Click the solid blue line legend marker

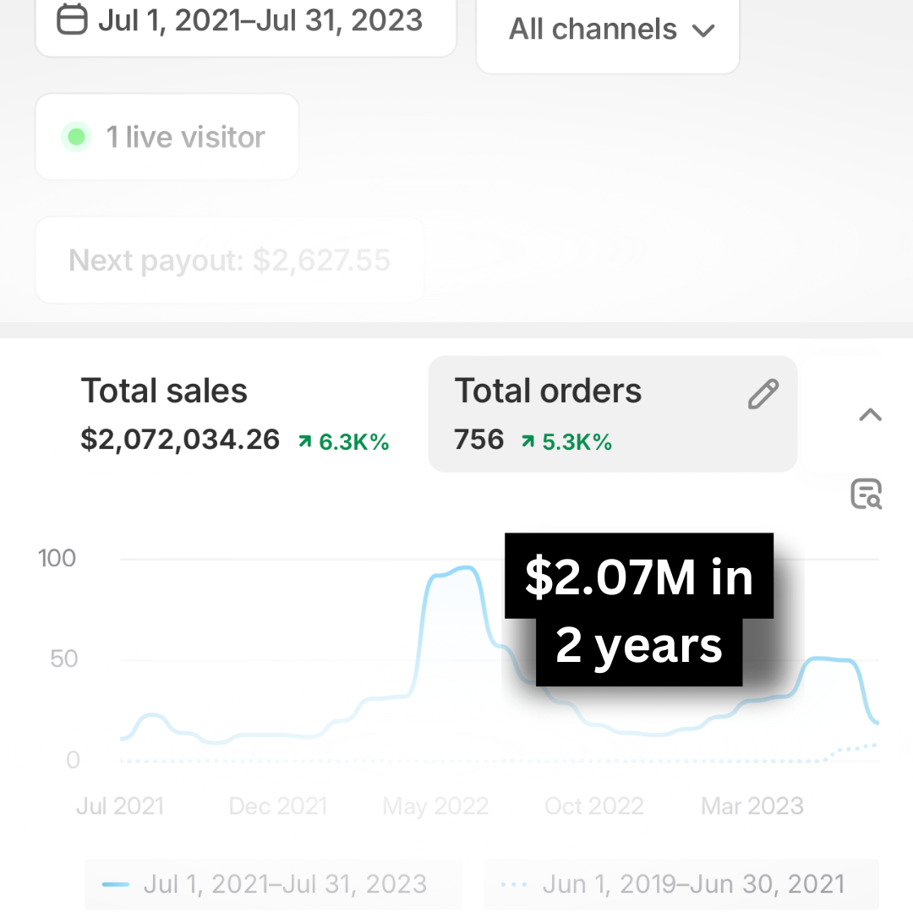(x=115, y=884)
